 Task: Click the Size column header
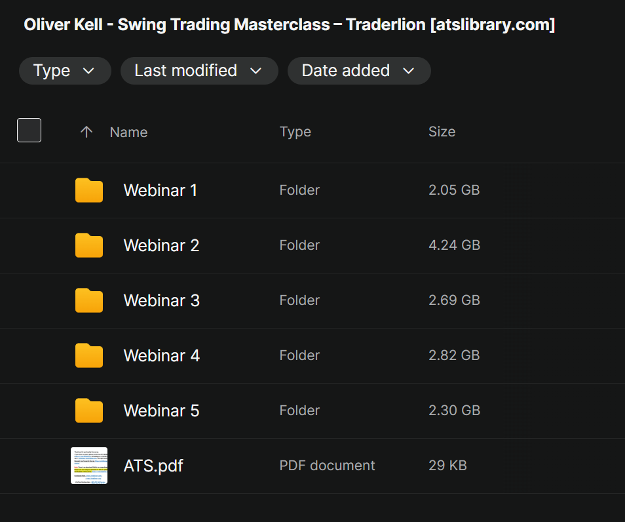click(442, 132)
